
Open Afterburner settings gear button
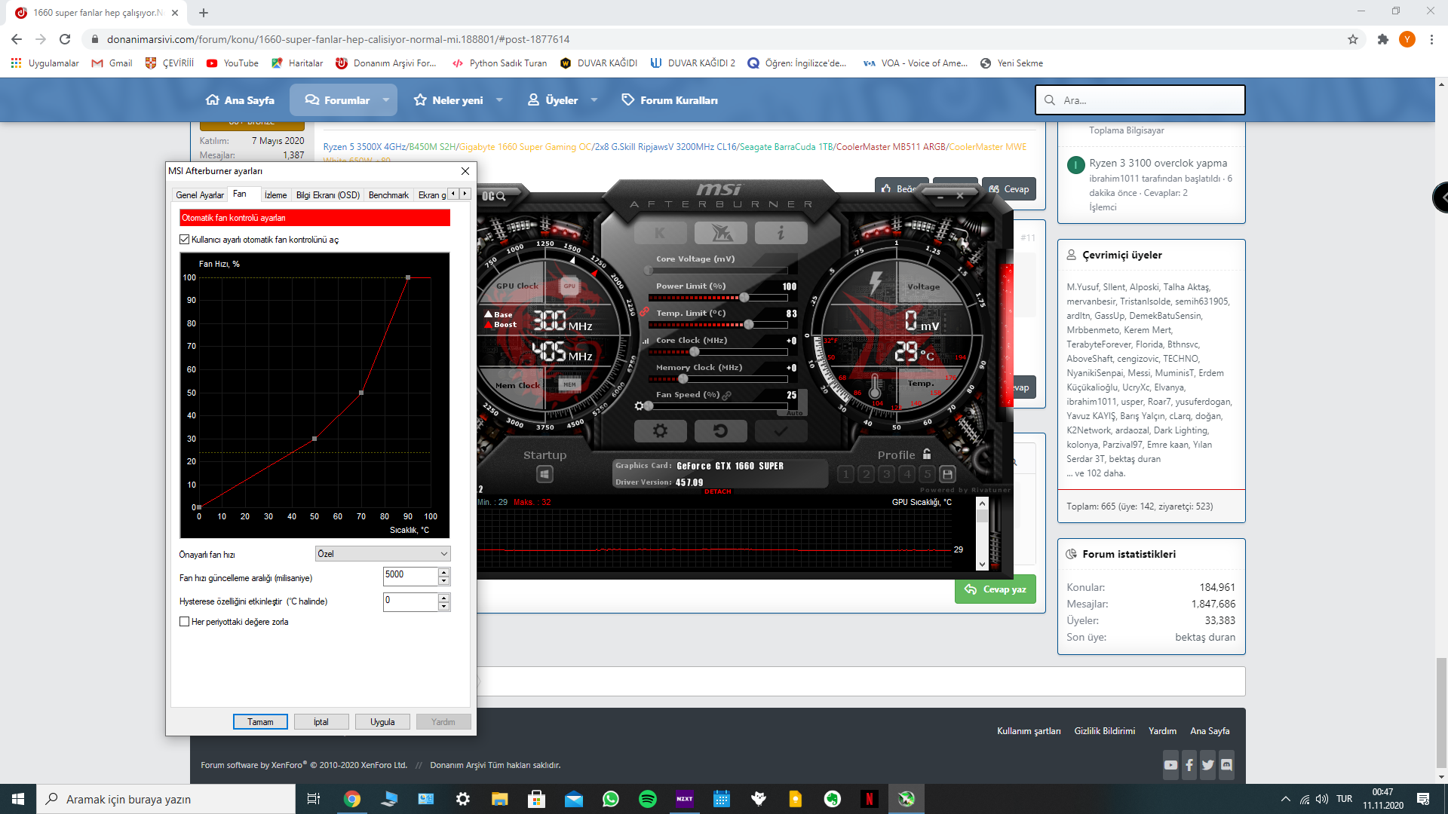(660, 431)
